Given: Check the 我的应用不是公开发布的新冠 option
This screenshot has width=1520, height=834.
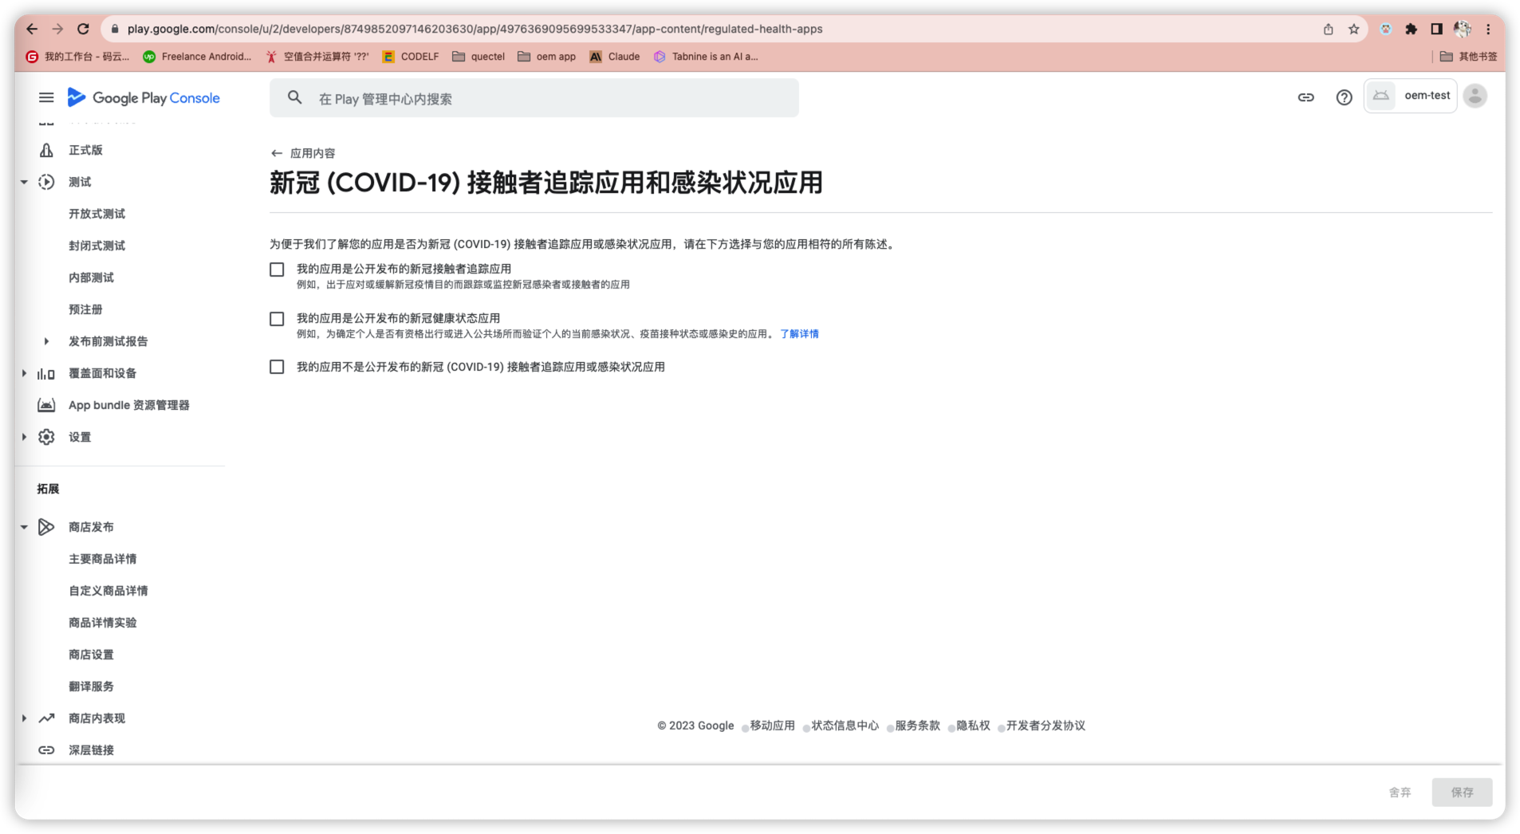Looking at the screenshot, I should pos(277,367).
